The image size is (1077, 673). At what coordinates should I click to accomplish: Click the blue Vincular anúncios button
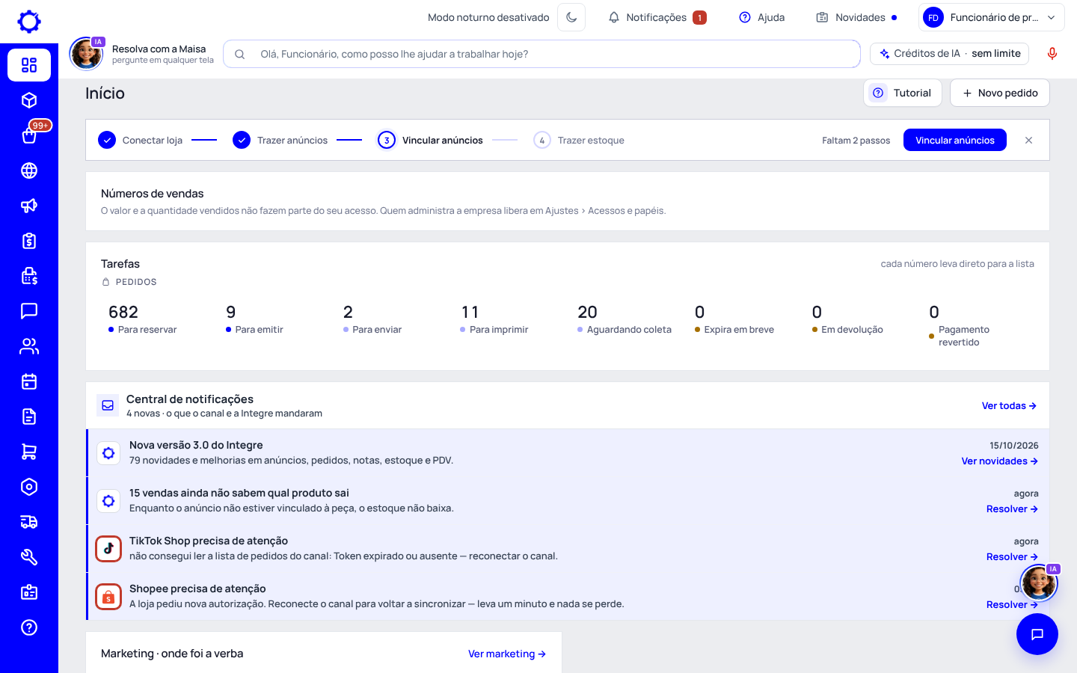click(x=954, y=140)
